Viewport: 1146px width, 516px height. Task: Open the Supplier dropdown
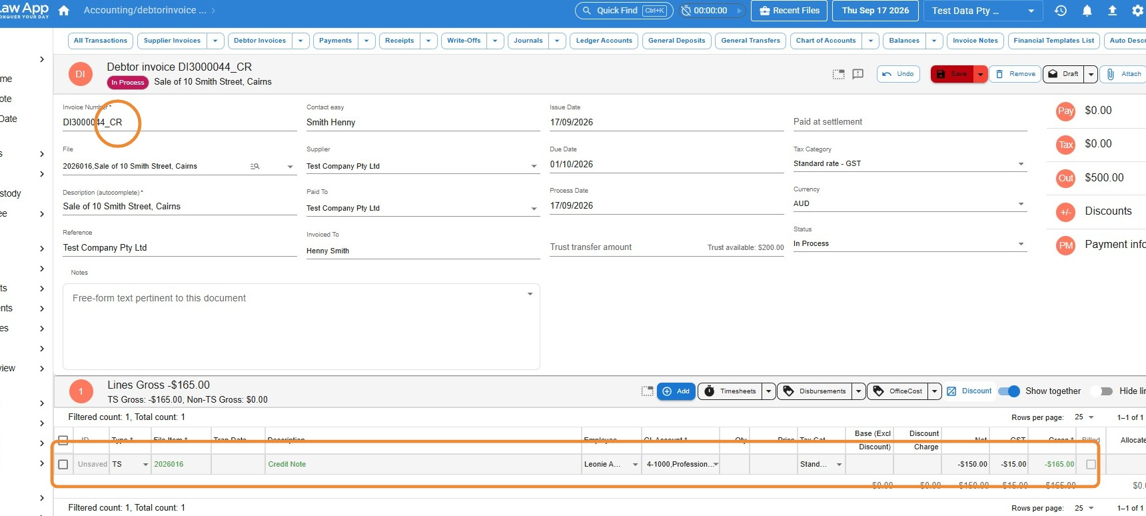tap(422, 167)
